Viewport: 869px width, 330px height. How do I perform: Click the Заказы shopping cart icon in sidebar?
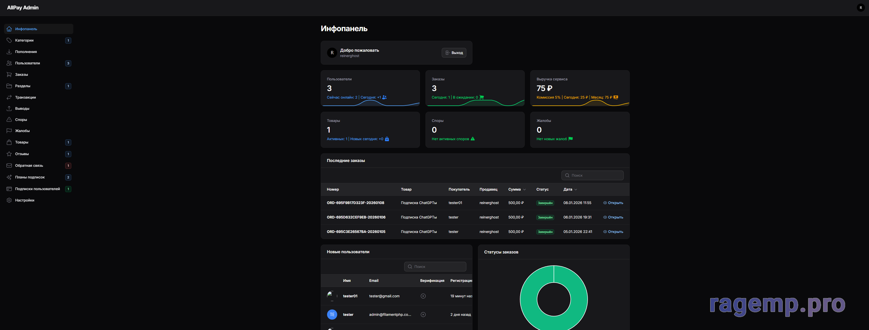pyautogui.click(x=9, y=75)
